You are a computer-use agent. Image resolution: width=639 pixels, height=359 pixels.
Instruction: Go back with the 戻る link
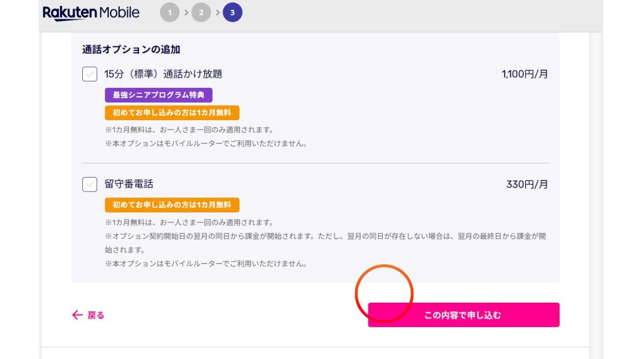point(95,315)
